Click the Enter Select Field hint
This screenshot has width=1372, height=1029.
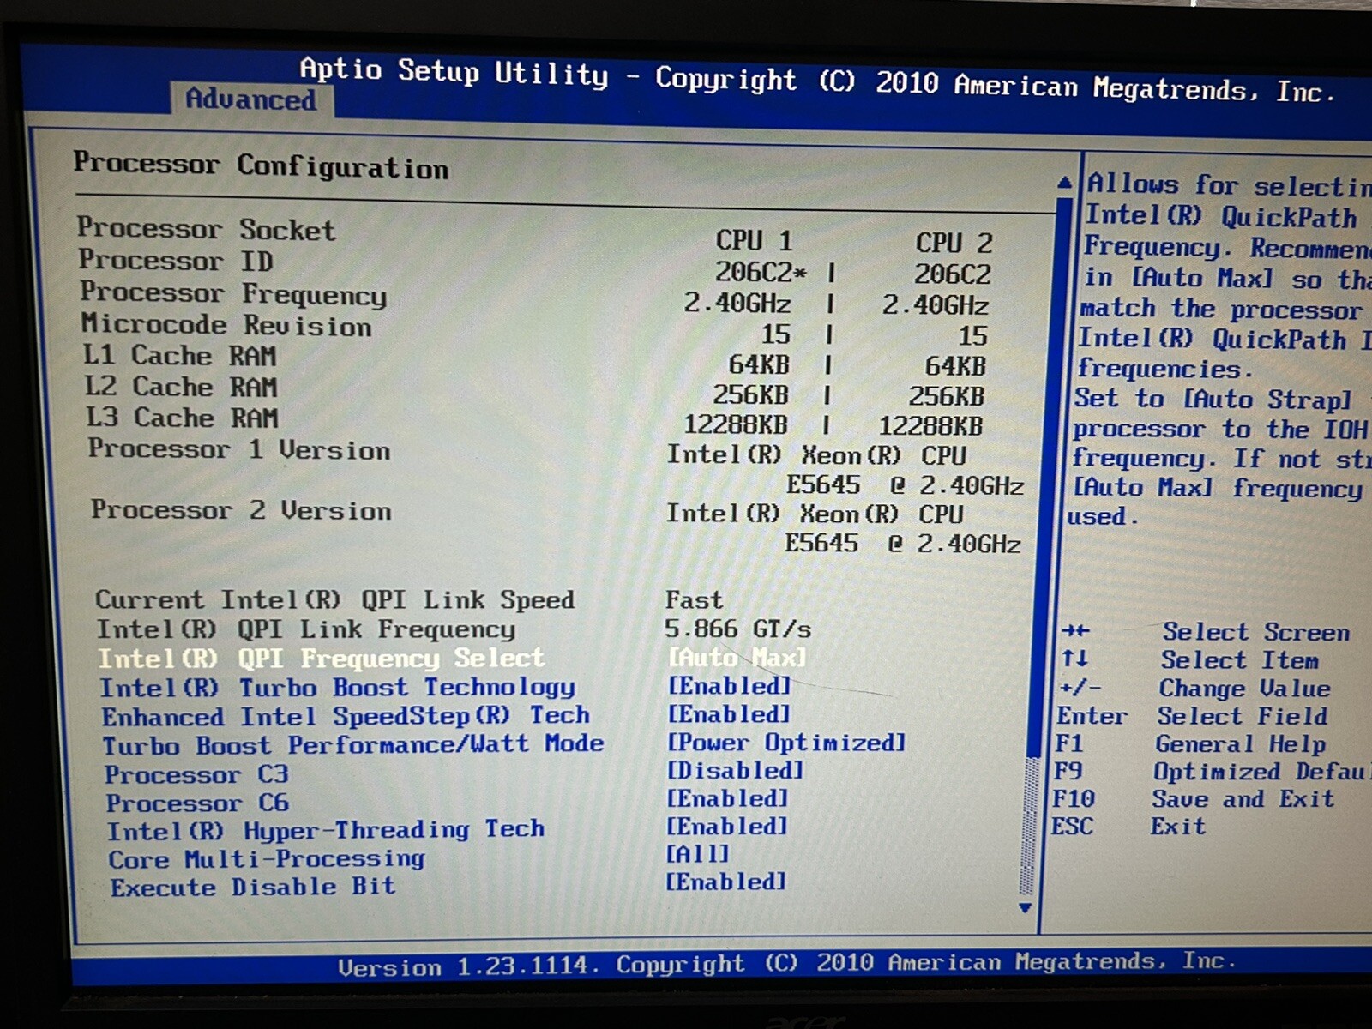[1192, 716]
